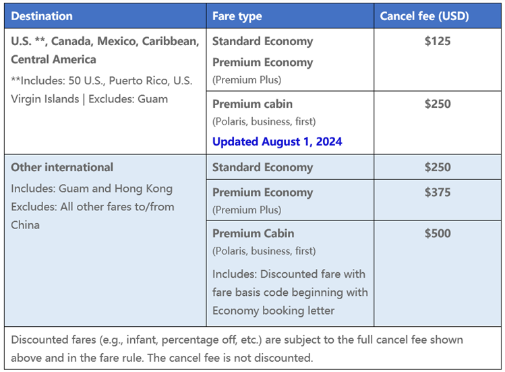Click the Discounted fares footer note

[x=252, y=348]
